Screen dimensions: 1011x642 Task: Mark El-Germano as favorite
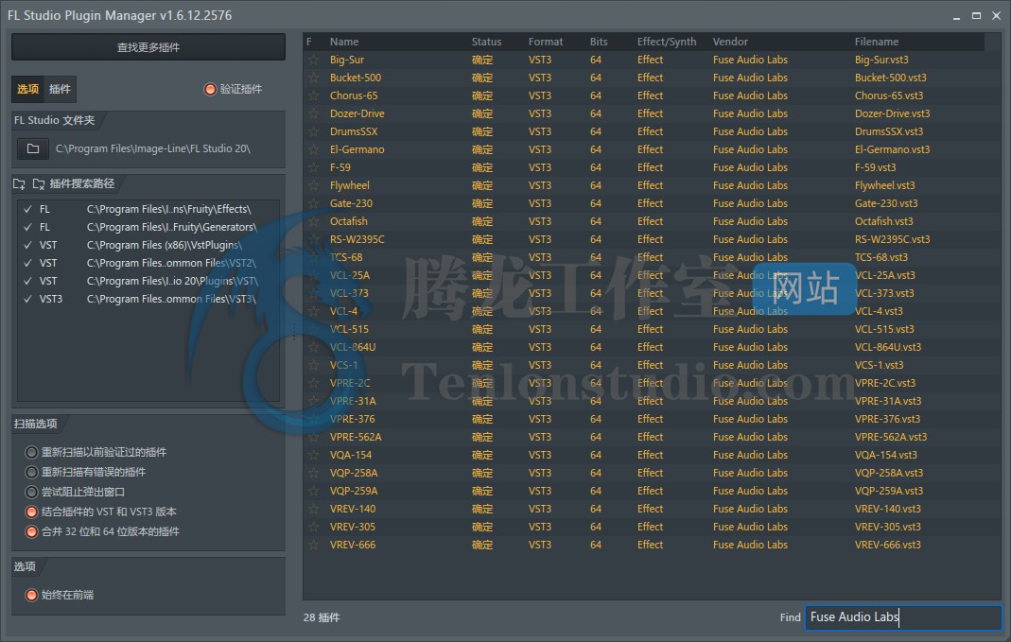313,150
